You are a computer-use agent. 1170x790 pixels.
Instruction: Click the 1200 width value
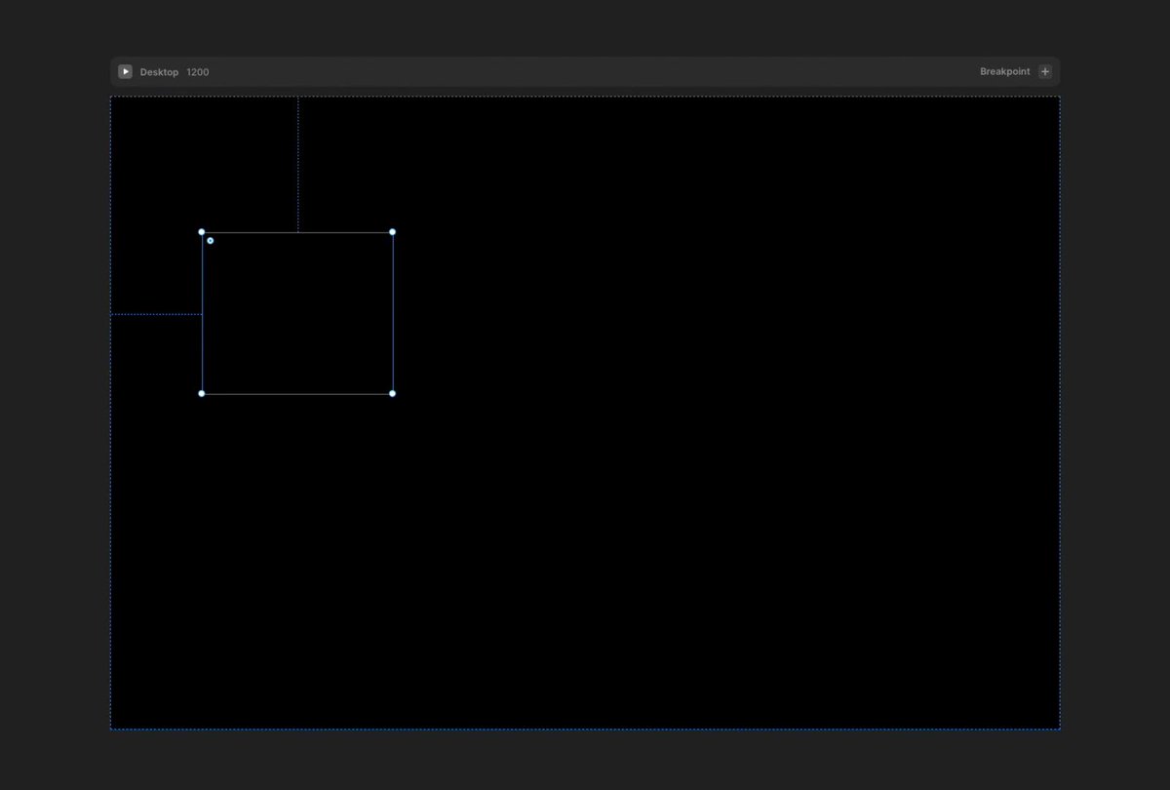[198, 72]
